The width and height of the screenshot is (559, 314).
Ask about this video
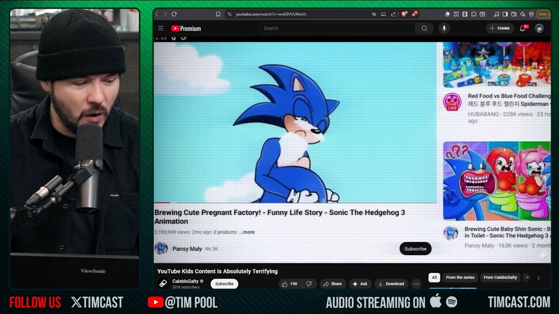click(360, 284)
